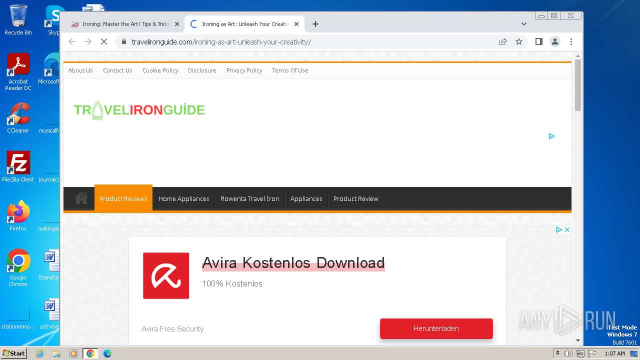
Task: Bookmark this page with the star icon
Action: point(519,42)
